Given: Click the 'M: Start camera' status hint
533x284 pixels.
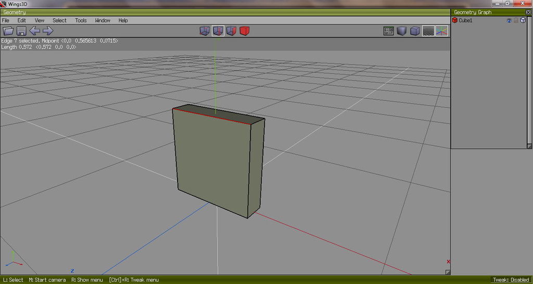Looking at the screenshot, I should [47, 280].
